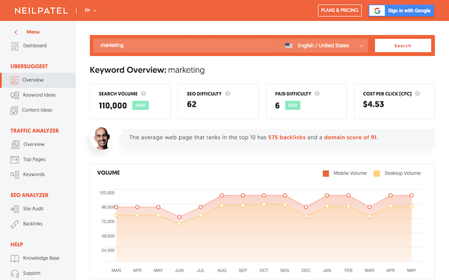Click the marketing keyword search field
Viewport: 449px width, 280px height.
[185, 45]
